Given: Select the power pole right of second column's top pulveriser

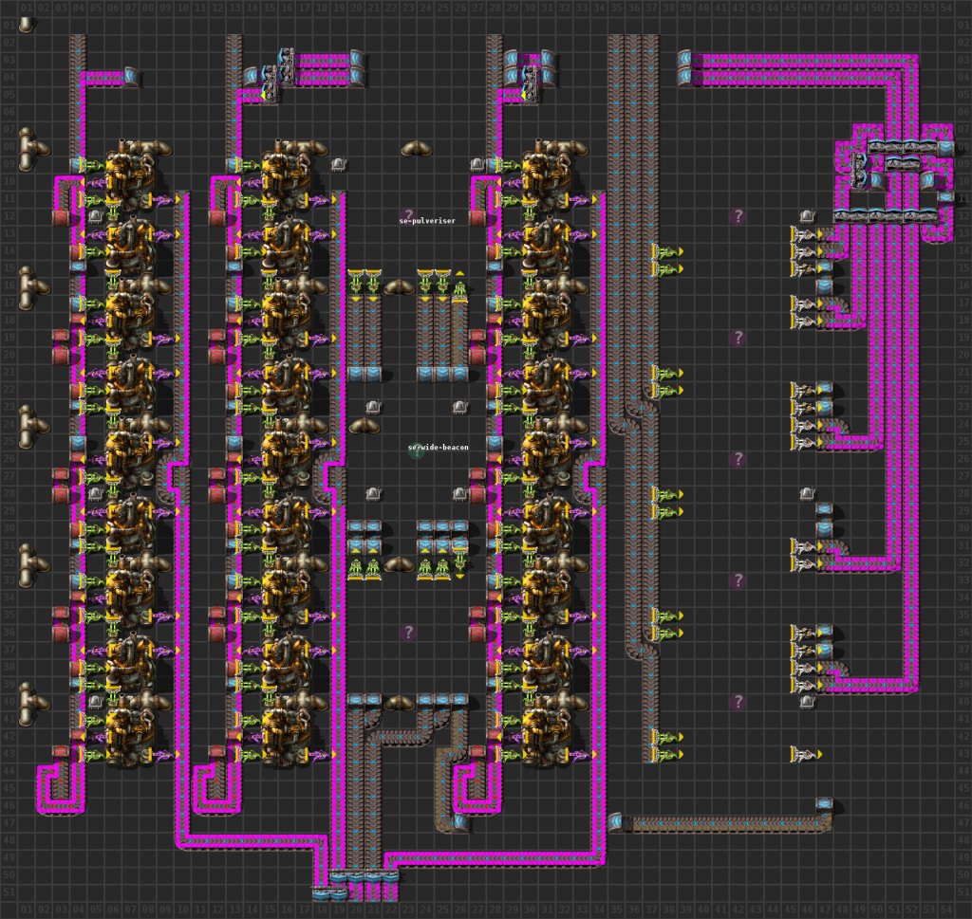Looking at the screenshot, I should pos(339,164).
